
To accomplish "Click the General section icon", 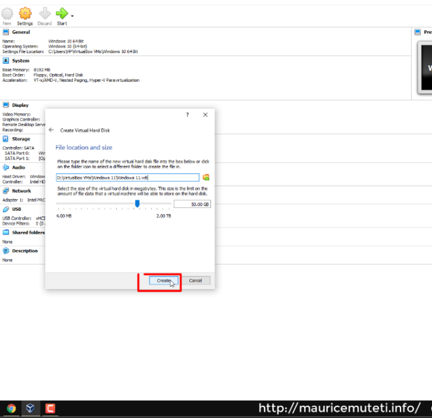I will (x=6, y=32).
